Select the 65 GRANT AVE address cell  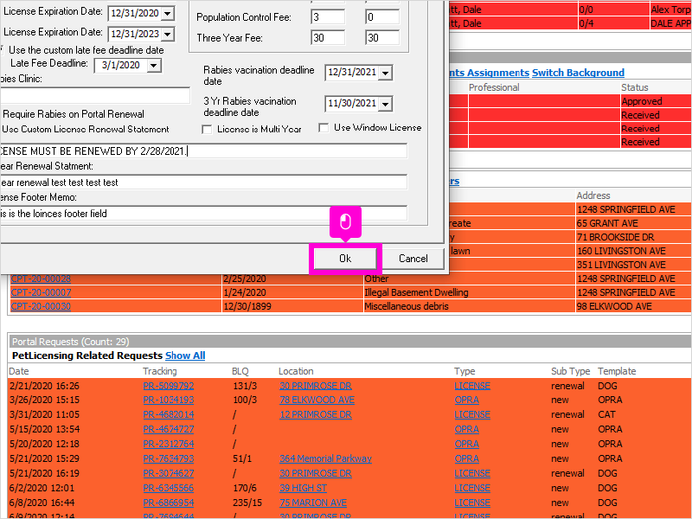click(633, 223)
